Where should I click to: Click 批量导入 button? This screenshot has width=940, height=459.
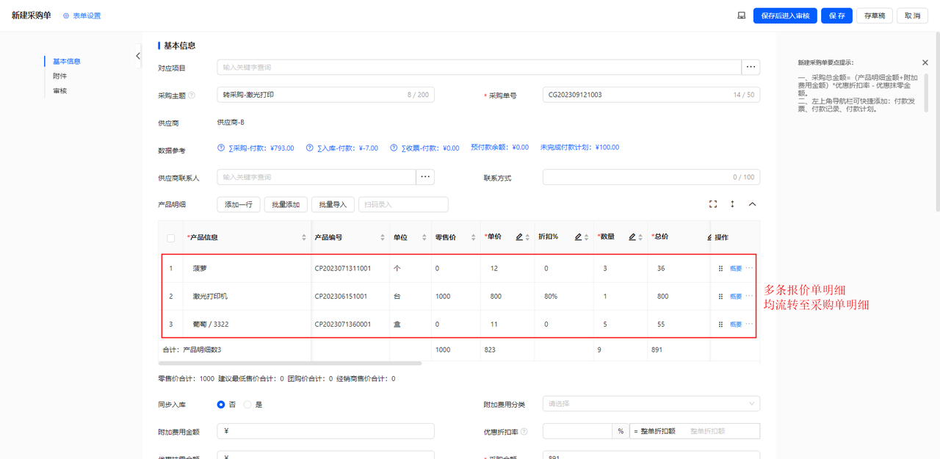(x=333, y=204)
